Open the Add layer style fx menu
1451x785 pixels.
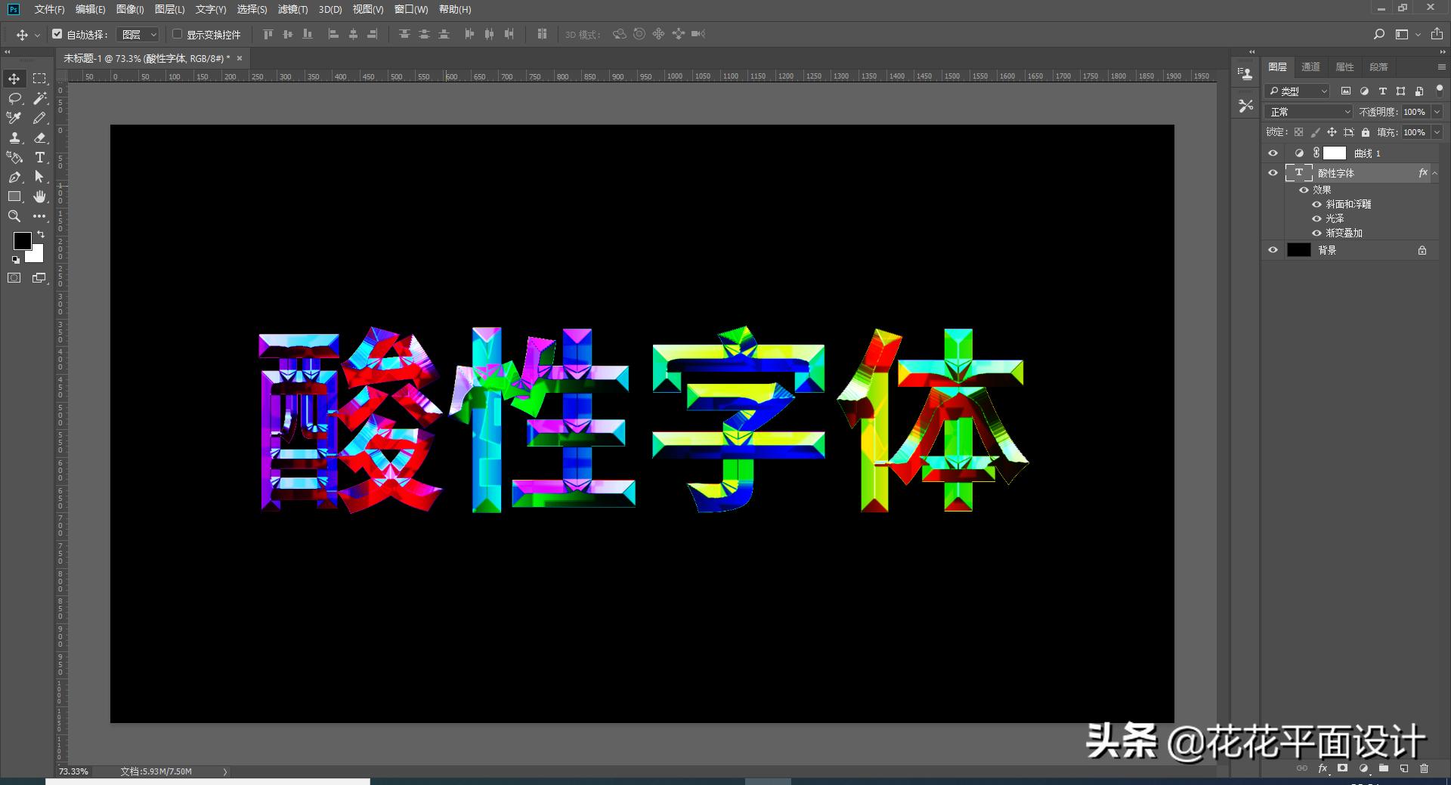(x=1323, y=768)
